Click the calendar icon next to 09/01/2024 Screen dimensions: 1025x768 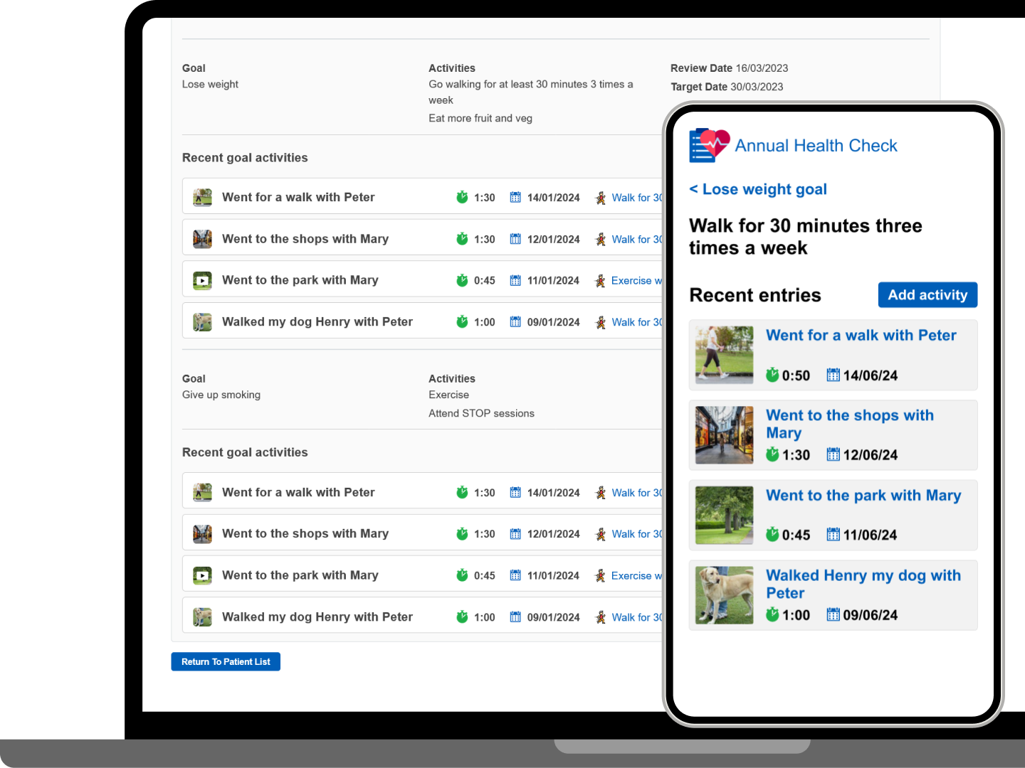tap(515, 321)
